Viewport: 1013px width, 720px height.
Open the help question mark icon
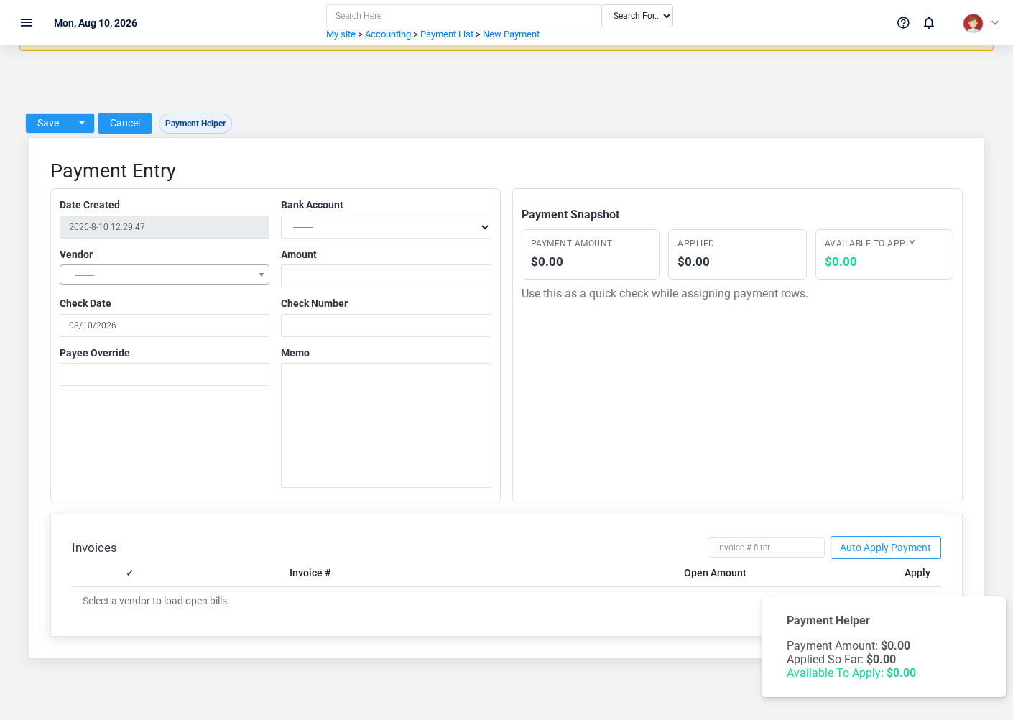(x=903, y=23)
